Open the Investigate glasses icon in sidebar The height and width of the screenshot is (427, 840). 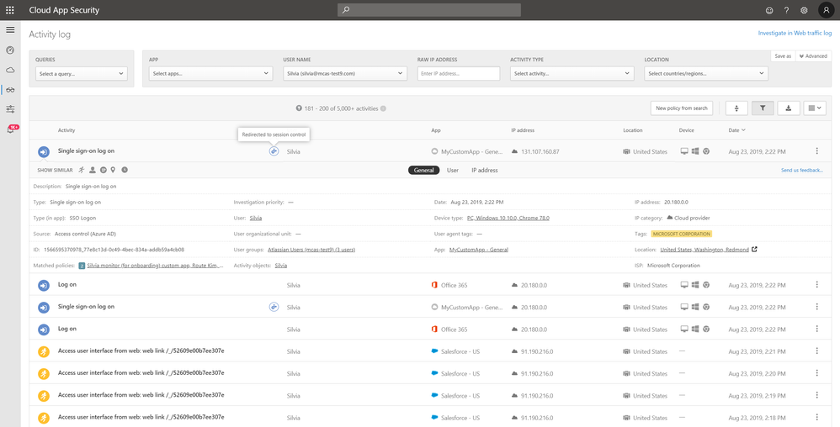10,90
